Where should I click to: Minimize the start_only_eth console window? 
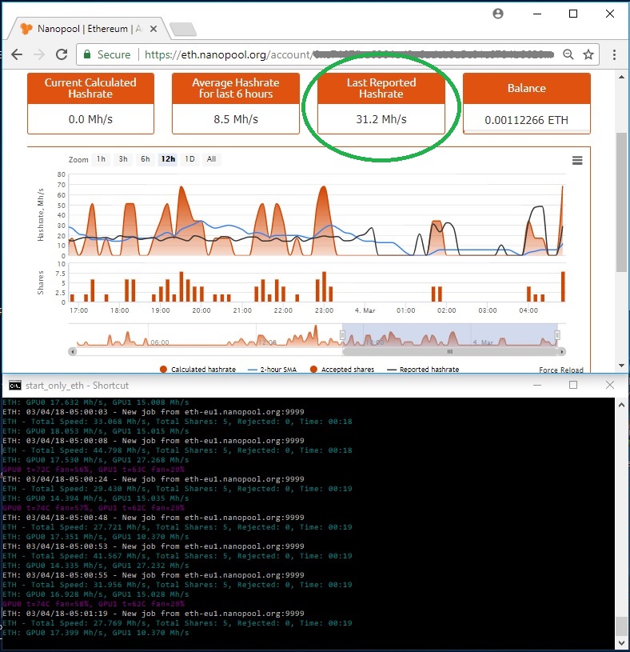coord(537,385)
